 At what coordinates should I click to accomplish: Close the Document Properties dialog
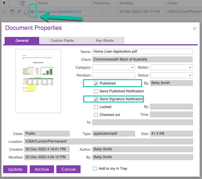pos(195,29)
